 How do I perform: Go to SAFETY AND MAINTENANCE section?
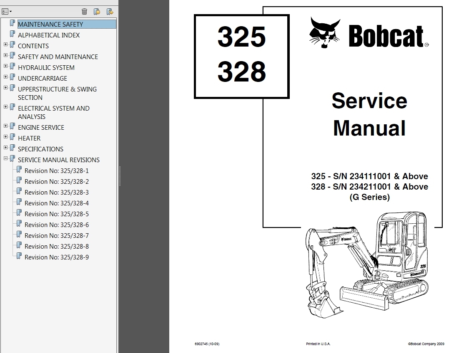[58, 57]
